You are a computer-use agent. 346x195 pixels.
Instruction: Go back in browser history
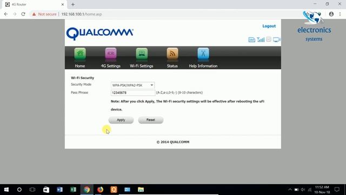pyautogui.click(x=6, y=14)
